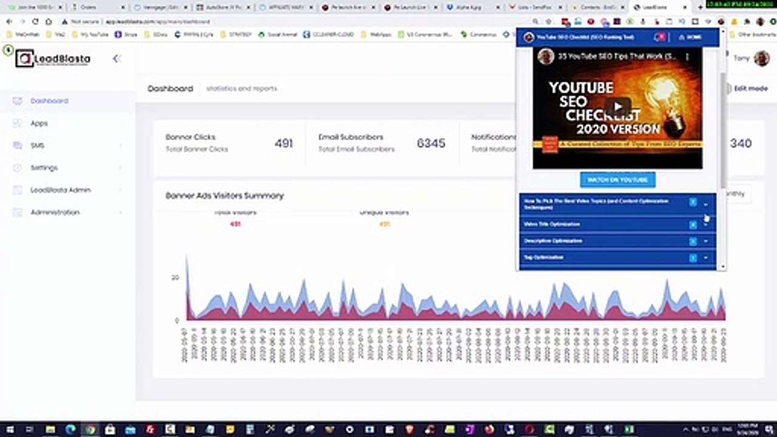Viewport: 777px width, 437px height.
Task: Click the LeadBlasta logo
Action: tap(53, 58)
